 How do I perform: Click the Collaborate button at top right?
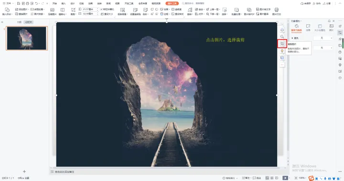pos(317,3)
